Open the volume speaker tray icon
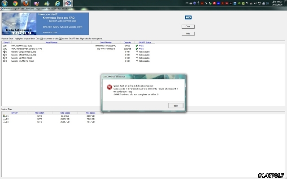287x179 pixels. [x=255, y=3]
